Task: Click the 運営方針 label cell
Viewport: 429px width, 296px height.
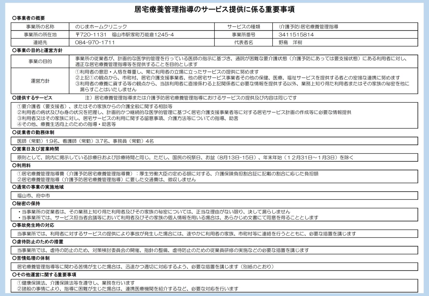Action: 40,81
